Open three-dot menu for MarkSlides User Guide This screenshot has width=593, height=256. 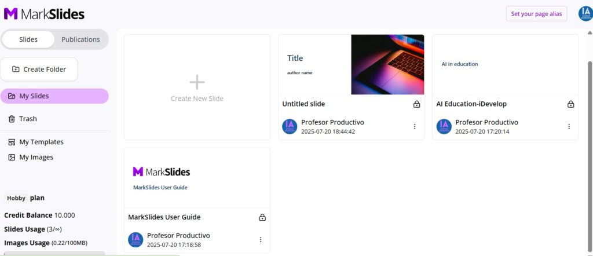tap(261, 240)
